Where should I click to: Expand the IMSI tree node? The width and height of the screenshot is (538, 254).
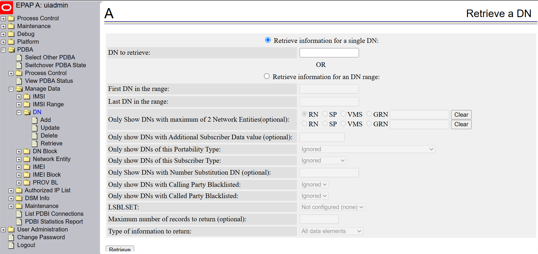(x=19, y=97)
